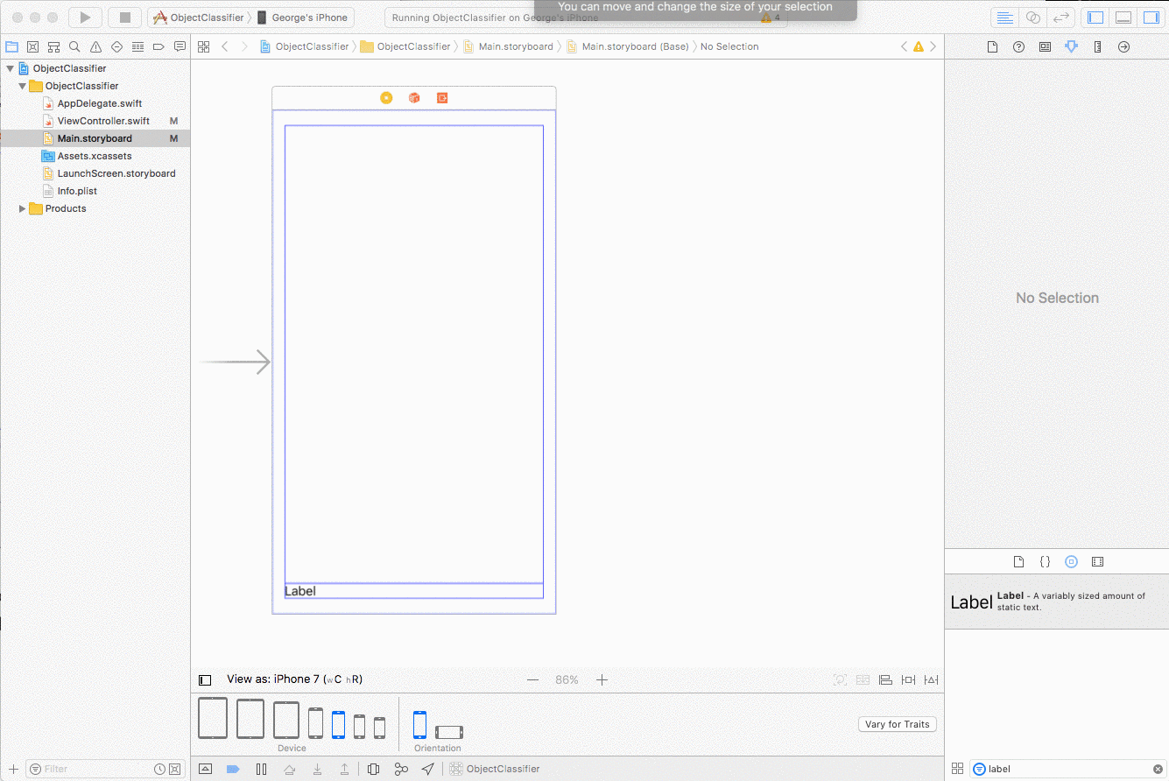Go forward in editor history

tap(244, 46)
